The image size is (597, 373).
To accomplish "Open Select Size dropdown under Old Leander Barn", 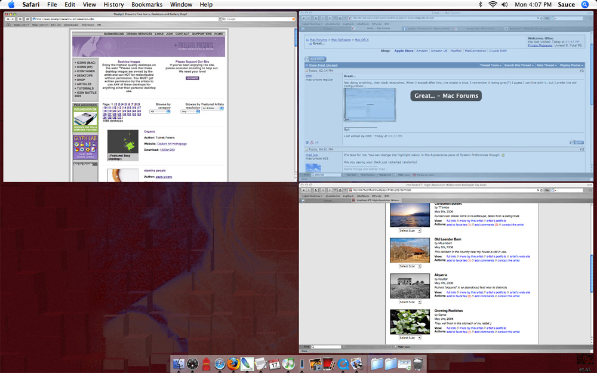I will click(410, 266).
